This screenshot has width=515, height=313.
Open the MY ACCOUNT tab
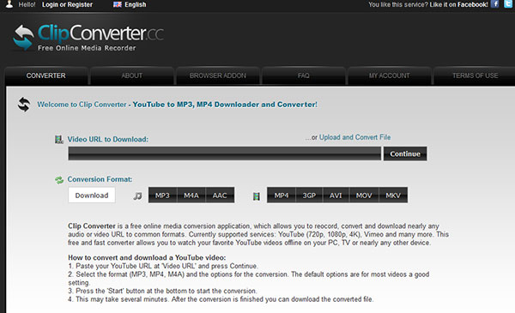389,75
